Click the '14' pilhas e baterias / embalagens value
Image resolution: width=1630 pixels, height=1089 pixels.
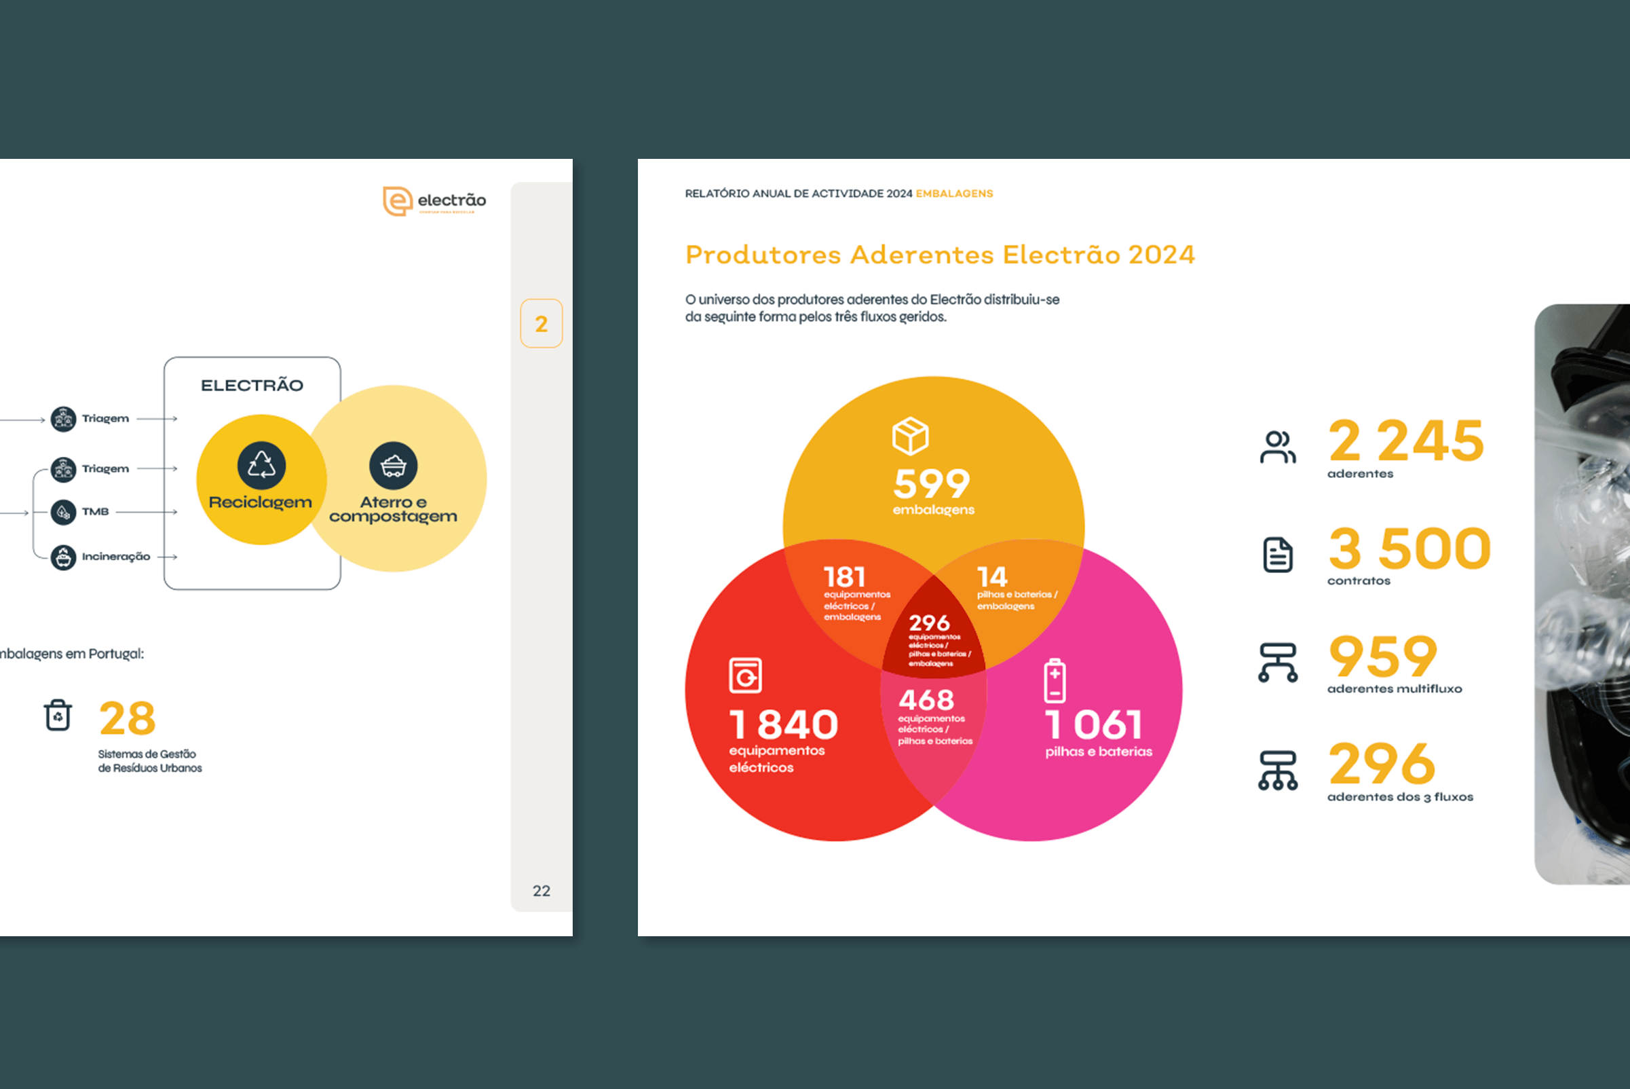[992, 577]
